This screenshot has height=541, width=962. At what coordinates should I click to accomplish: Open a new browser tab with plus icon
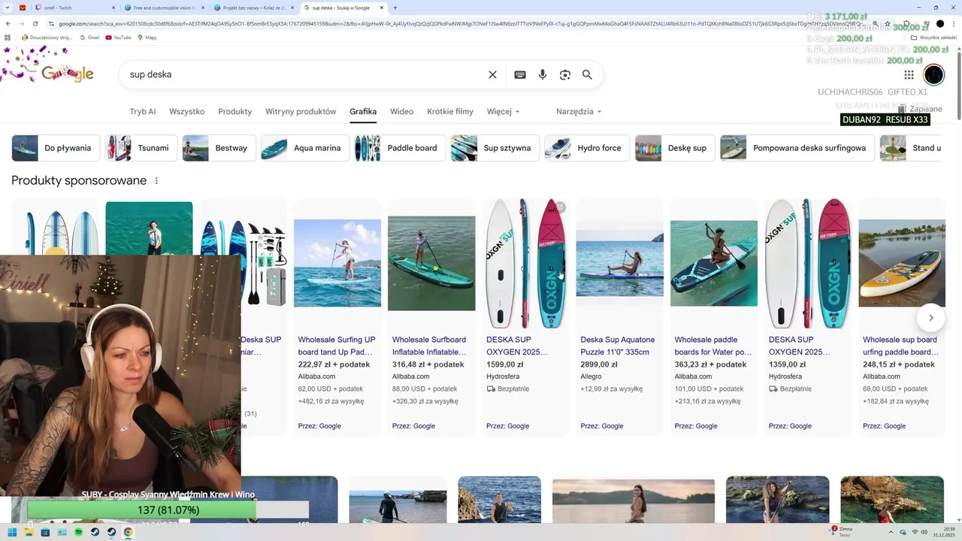click(395, 8)
